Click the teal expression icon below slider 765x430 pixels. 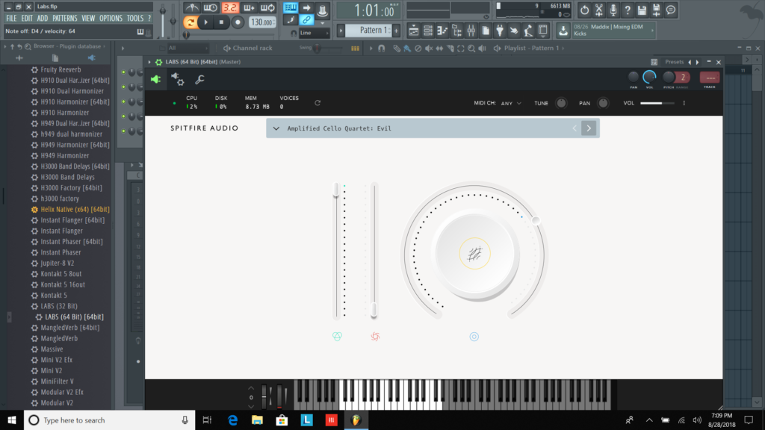[x=337, y=337]
